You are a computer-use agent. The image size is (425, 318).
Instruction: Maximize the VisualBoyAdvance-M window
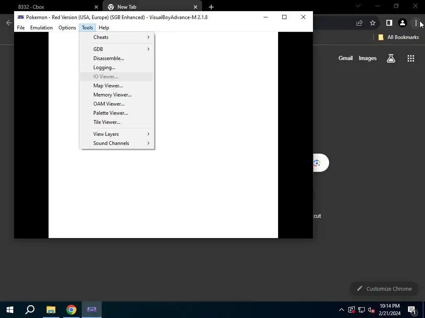[284, 17]
